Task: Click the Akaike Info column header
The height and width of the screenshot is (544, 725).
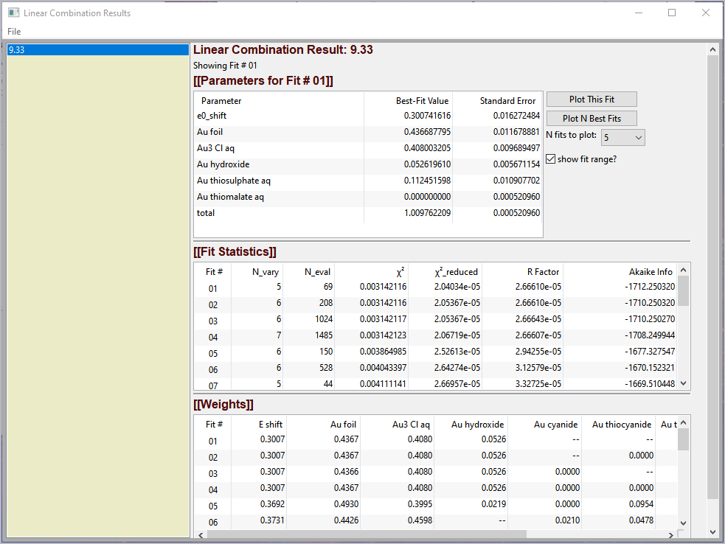Action: 651,272
